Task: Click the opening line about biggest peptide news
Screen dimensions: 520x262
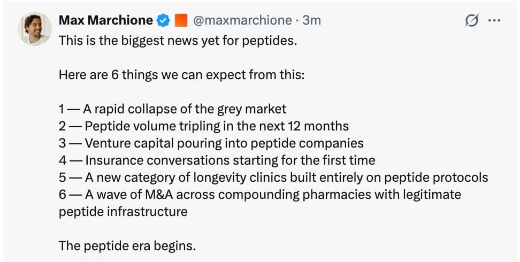Action: pyautogui.click(x=178, y=41)
